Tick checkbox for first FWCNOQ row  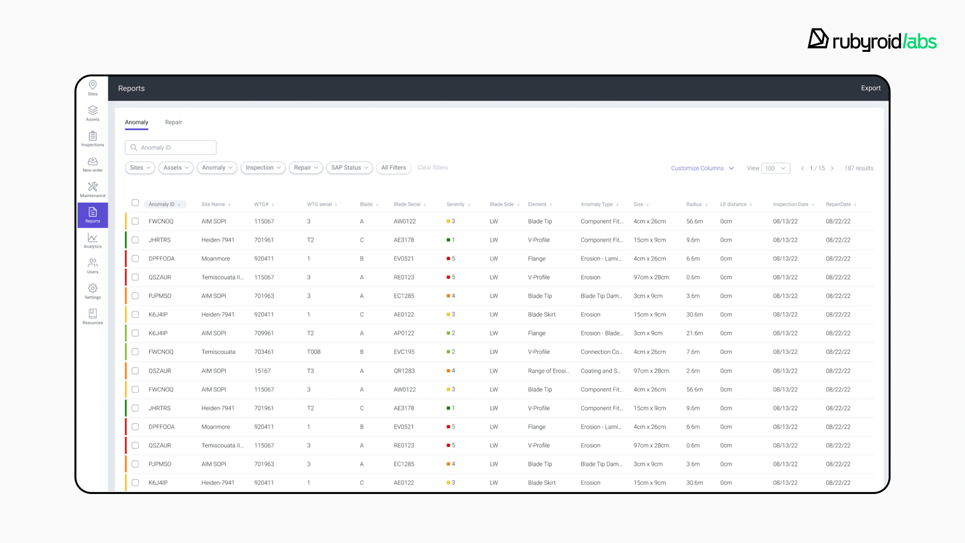point(135,221)
